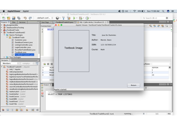Viewport: 177px width, 125px height.
Task: Click the Profile Project clock icon
Action: [x=87, y=18]
